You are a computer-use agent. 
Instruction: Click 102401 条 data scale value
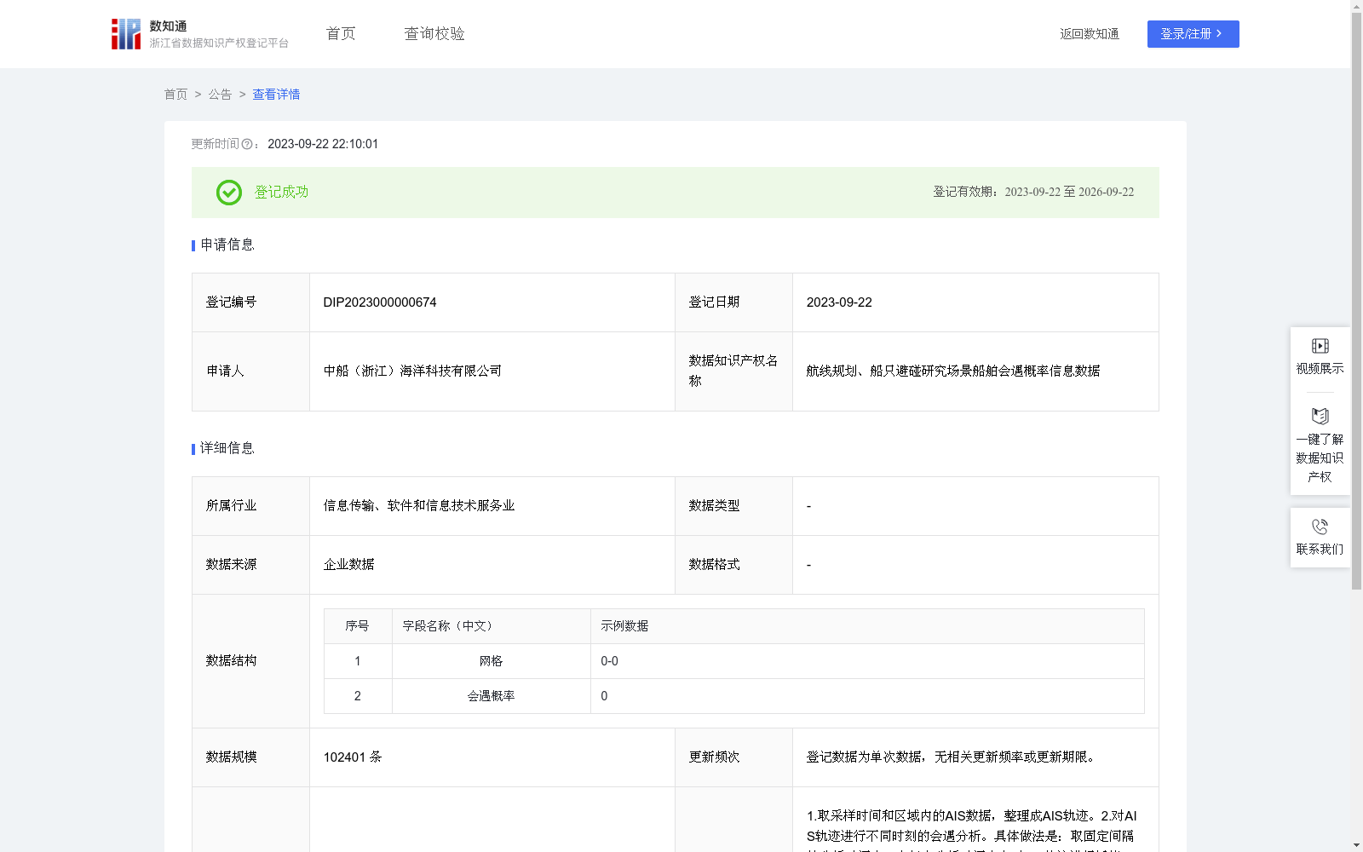click(353, 757)
